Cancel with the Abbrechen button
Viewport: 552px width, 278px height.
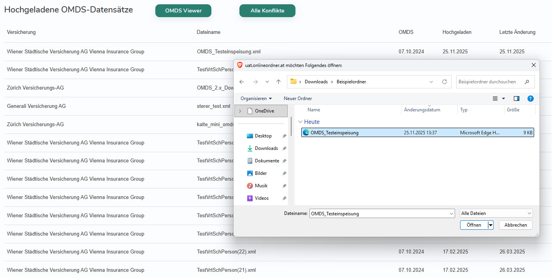(516, 225)
